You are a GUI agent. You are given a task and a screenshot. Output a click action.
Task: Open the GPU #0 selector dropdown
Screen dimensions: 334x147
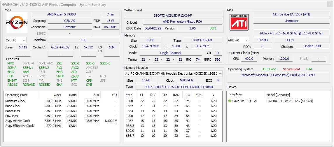pos(238,40)
